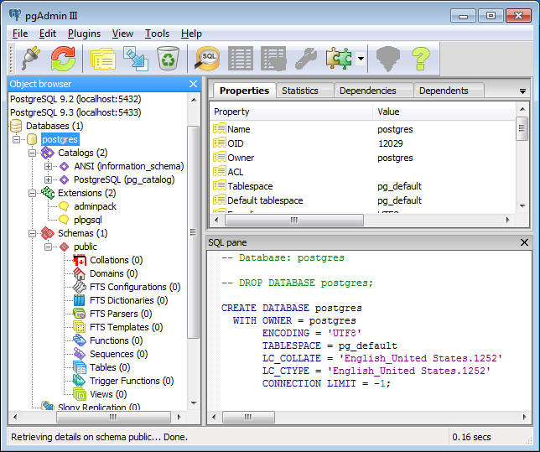
Task: Select the adminpack extension
Action: click(x=95, y=206)
